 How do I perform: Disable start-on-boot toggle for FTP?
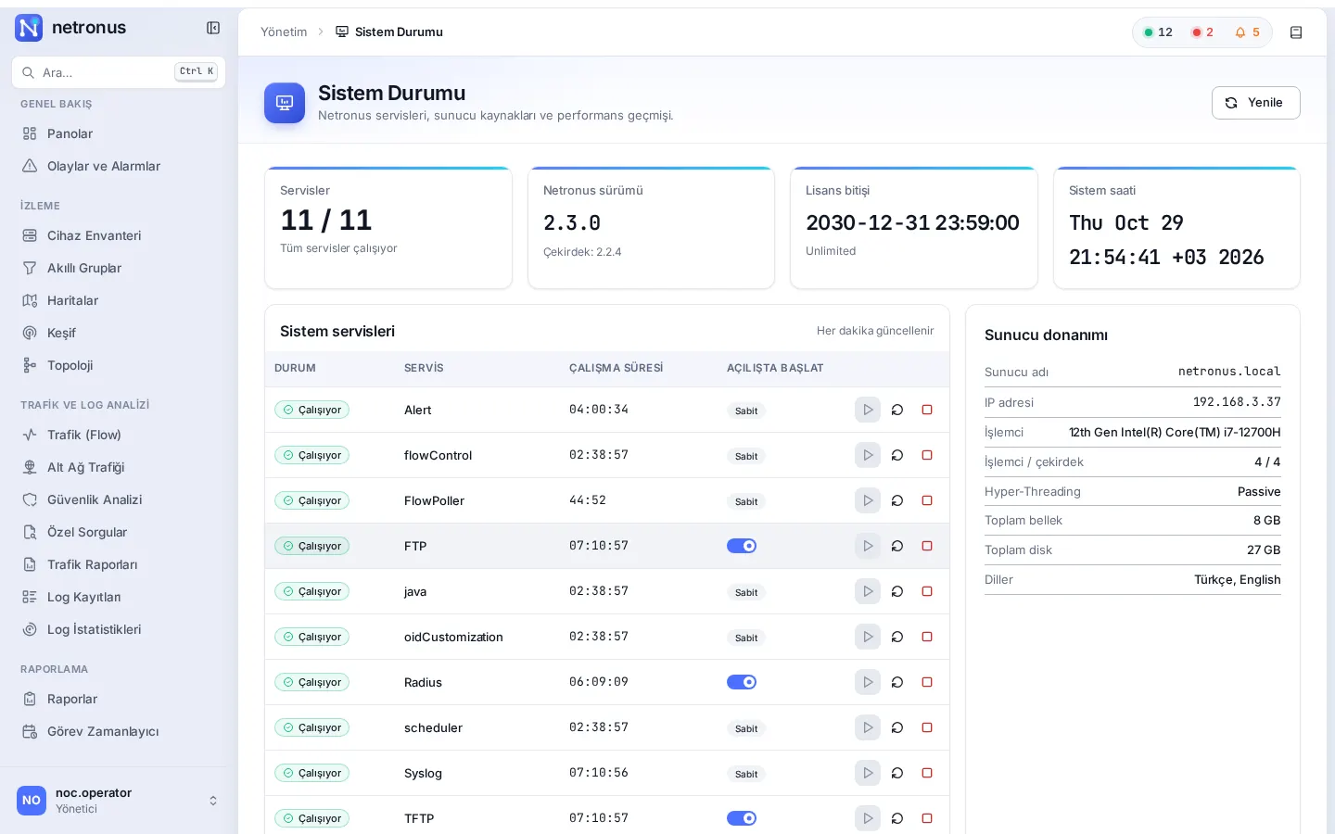[x=742, y=546]
